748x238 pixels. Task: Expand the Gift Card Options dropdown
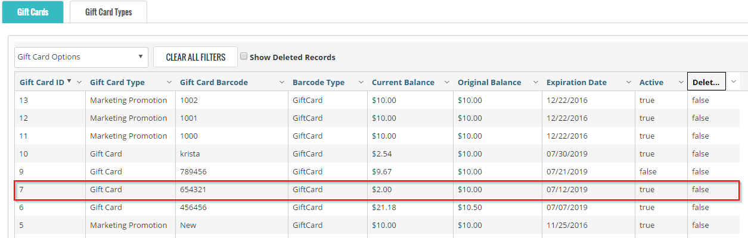(81, 57)
